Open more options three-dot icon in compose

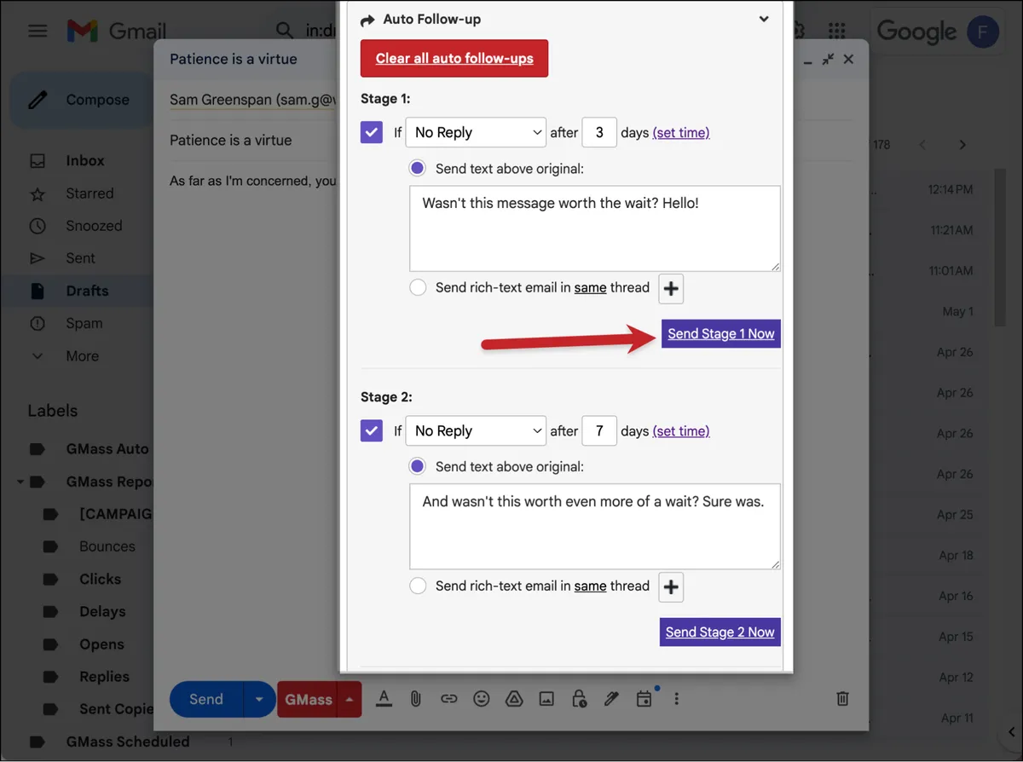pyautogui.click(x=676, y=699)
